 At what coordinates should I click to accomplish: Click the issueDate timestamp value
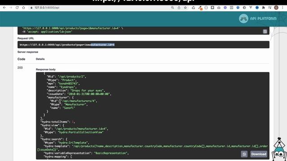coord(89,94)
